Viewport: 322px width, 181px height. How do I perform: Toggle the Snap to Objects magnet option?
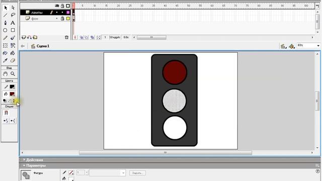pyautogui.click(x=6, y=113)
